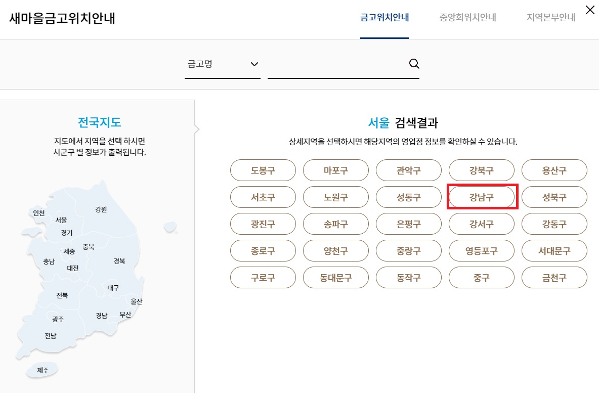Choose 경북 region on the map
Viewport: 599px width, 393px height.
[119, 261]
